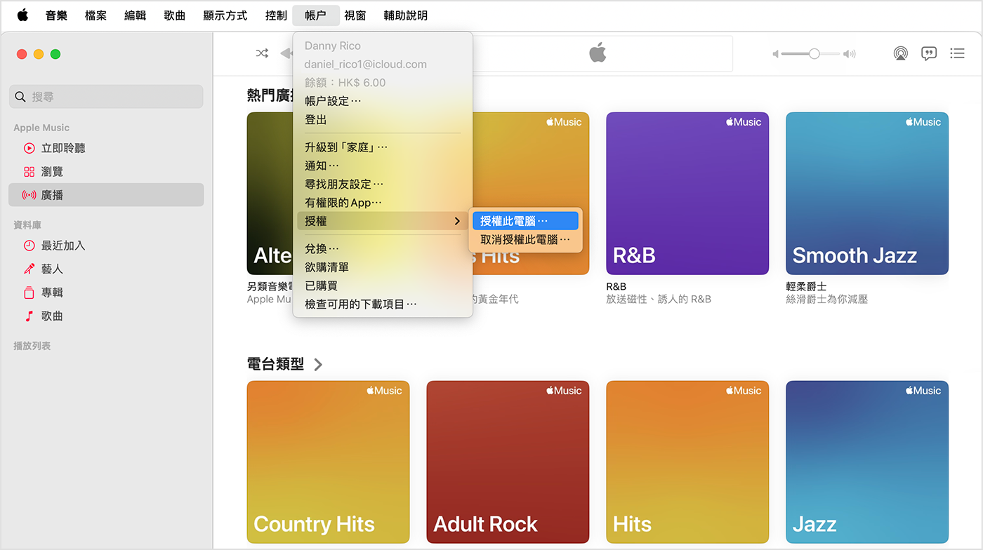Open the 音樂 menu

pos(56,15)
